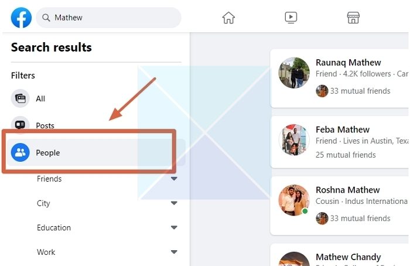
Task: Open the Home feed icon
Action: coord(228,18)
